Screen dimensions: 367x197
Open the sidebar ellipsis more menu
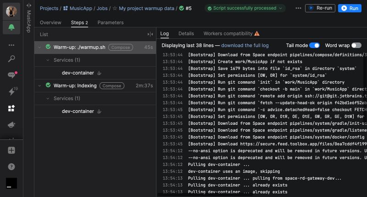[11, 45]
